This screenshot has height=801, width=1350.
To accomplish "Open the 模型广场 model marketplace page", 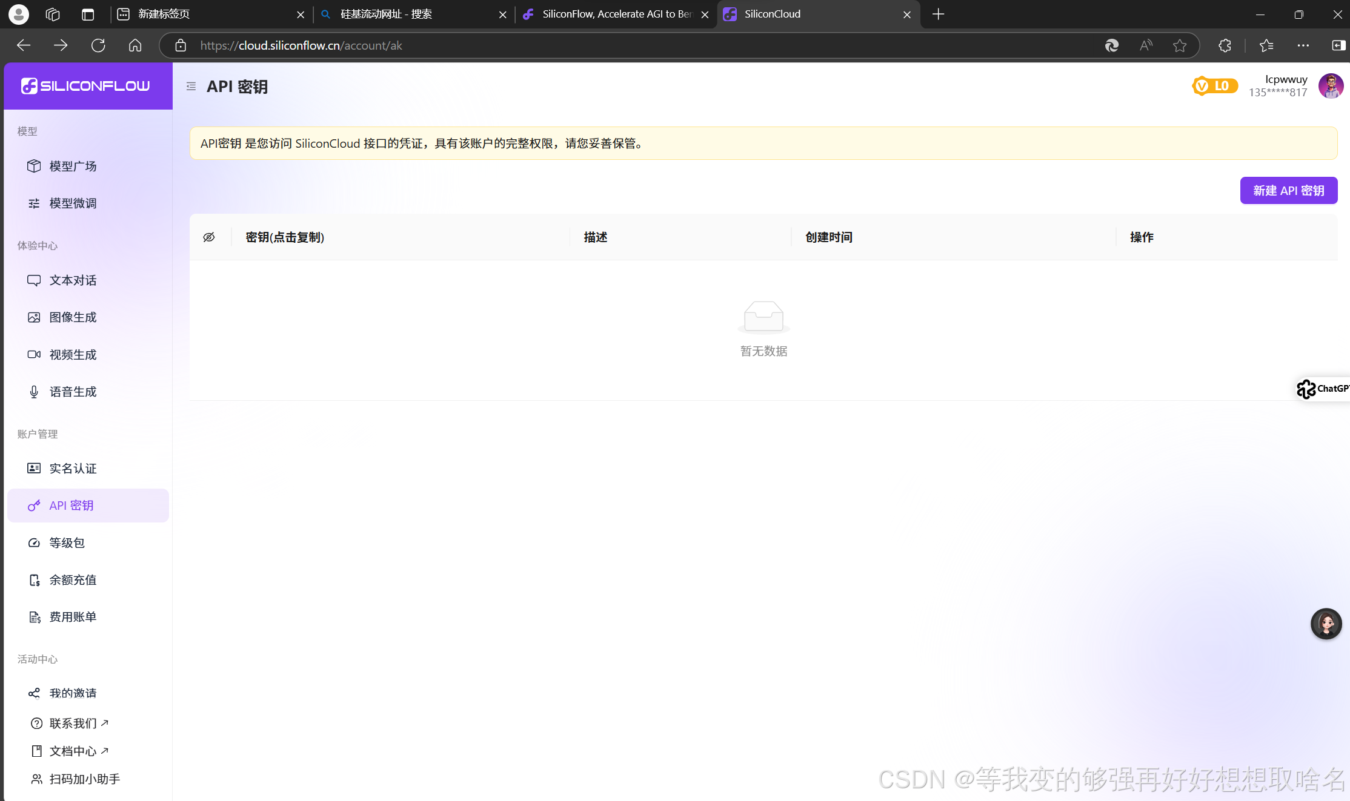I will pyautogui.click(x=72, y=166).
